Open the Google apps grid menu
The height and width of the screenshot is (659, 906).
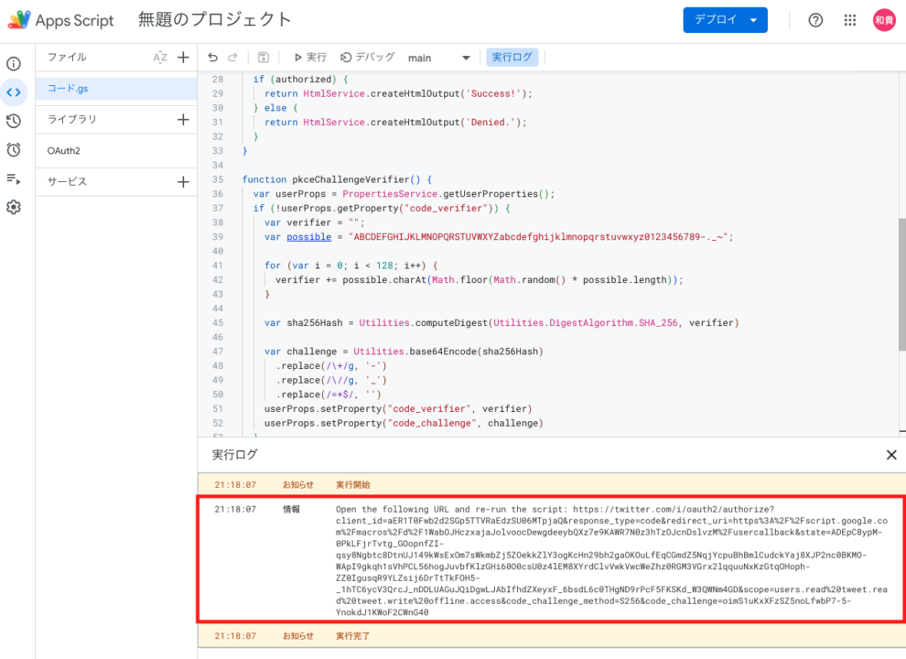click(849, 19)
